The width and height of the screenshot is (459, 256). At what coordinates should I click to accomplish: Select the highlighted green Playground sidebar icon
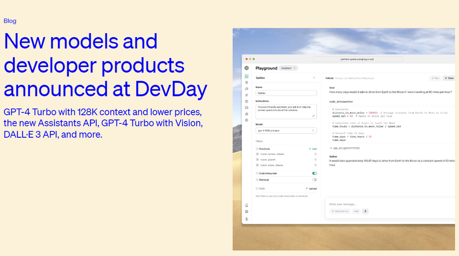246,76
